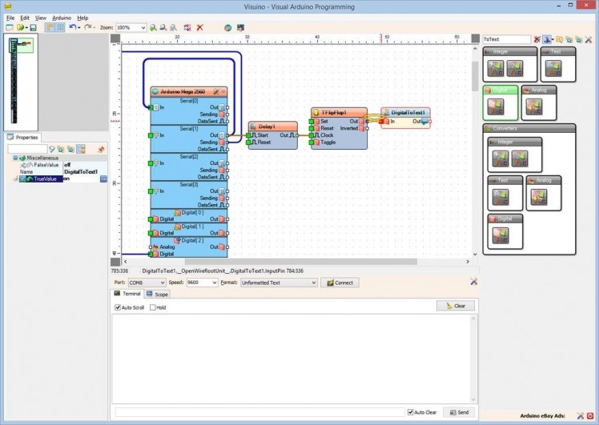The image size is (599, 425).
Task: Click the Connect button
Action: coord(340,283)
